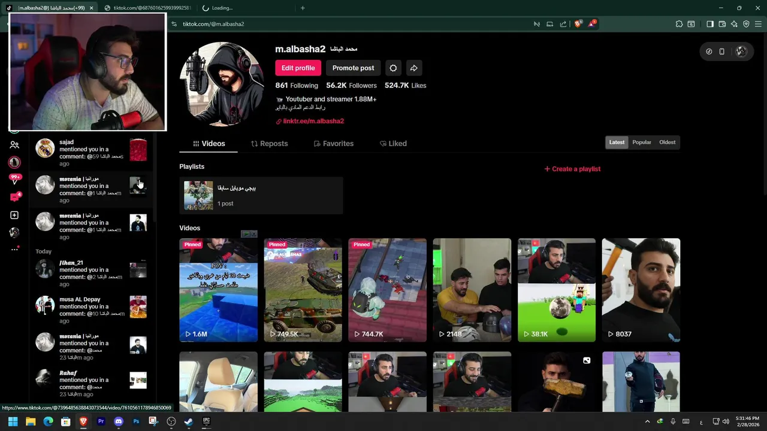Switch to the Reposts tab
Screen dimensions: 767x431
(x=270, y=144)
